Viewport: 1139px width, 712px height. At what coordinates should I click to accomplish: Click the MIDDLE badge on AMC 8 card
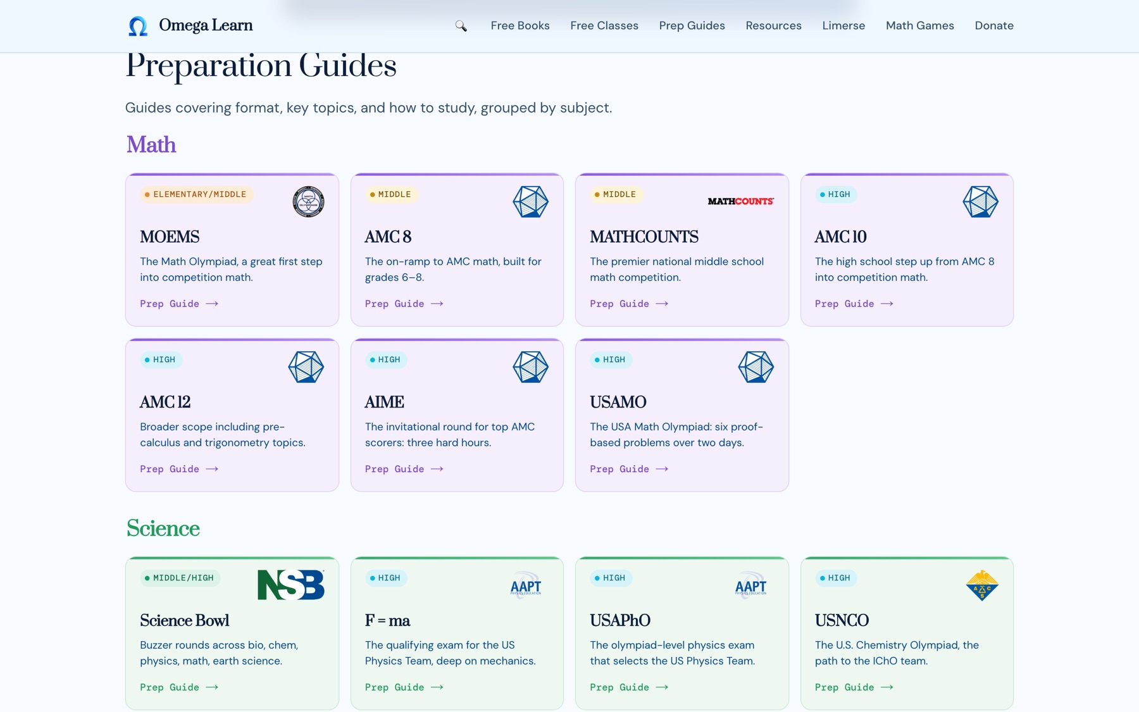point(391,194)
